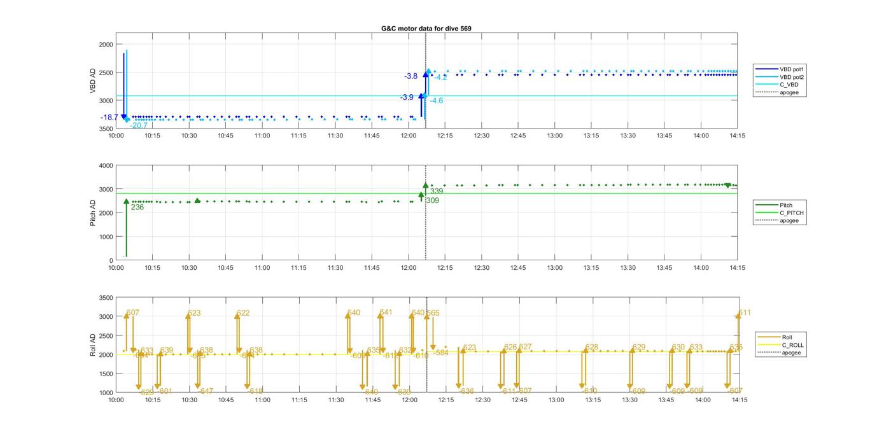Click the "630" roll annotation
The height and width of the screenshot is (441, 891).
(x=678, y=347)
